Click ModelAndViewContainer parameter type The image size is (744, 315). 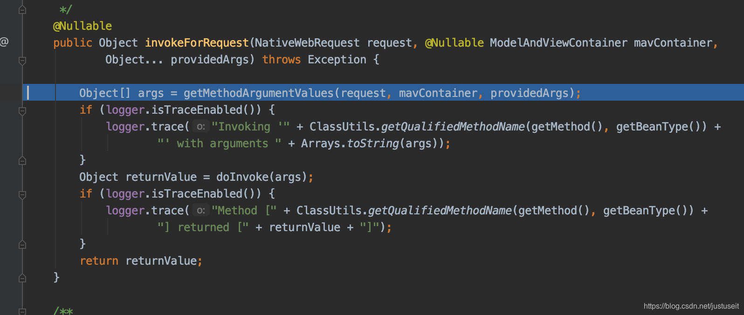(x=558, y=43)
